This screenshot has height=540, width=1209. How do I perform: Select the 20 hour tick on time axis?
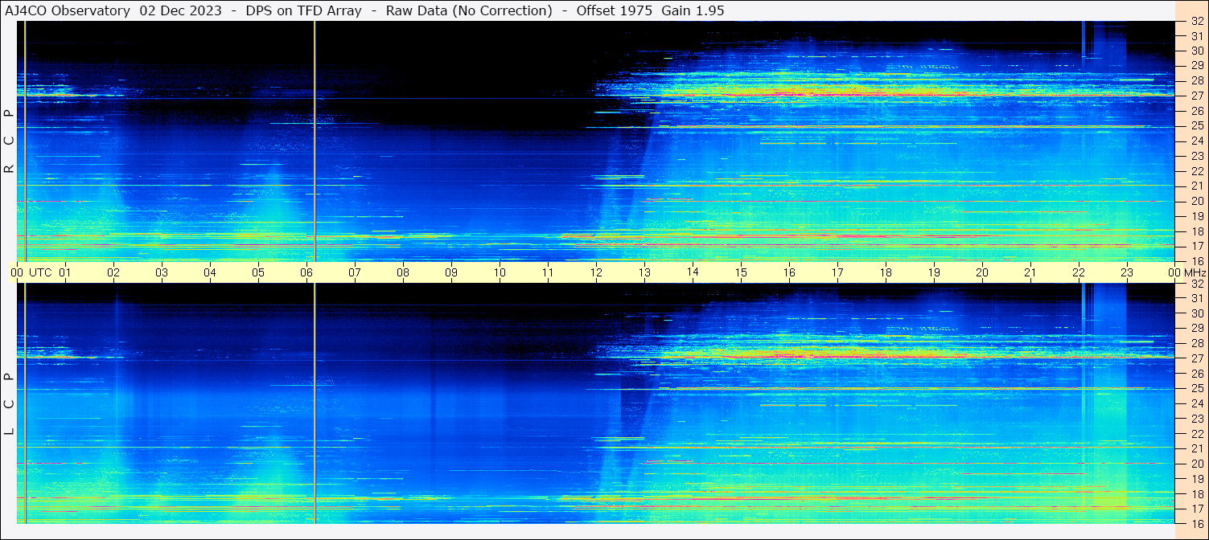click(x=982, y=272)
